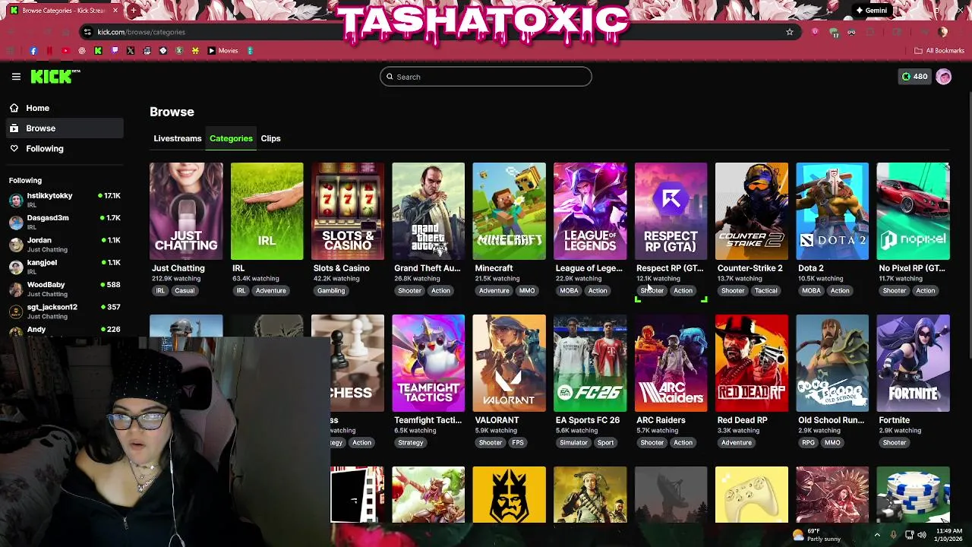Open the Just Chatting category thumbnail
This screenshot has width=972, height=547.
coord(186,211)
